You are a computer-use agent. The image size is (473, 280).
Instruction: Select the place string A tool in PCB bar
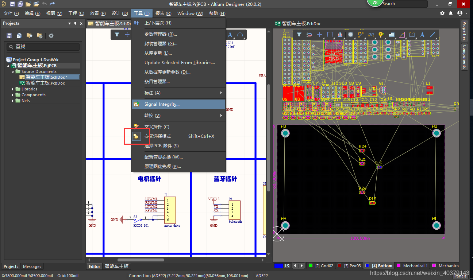(x=422, y=35)
